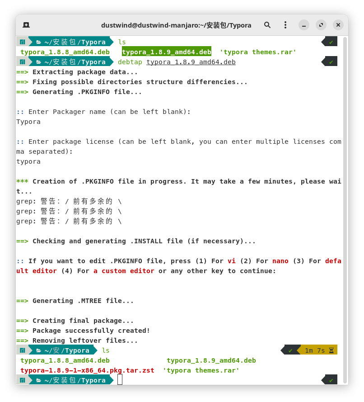Click the red "nano" editor option text

(280, 261)
